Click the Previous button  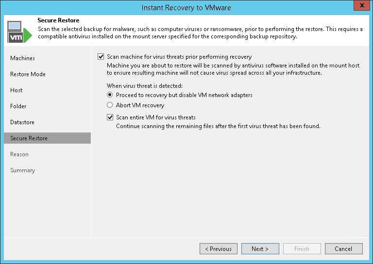tap(219, 249)
